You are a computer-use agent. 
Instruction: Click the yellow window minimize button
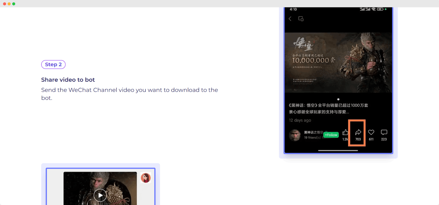coord(9,4)
